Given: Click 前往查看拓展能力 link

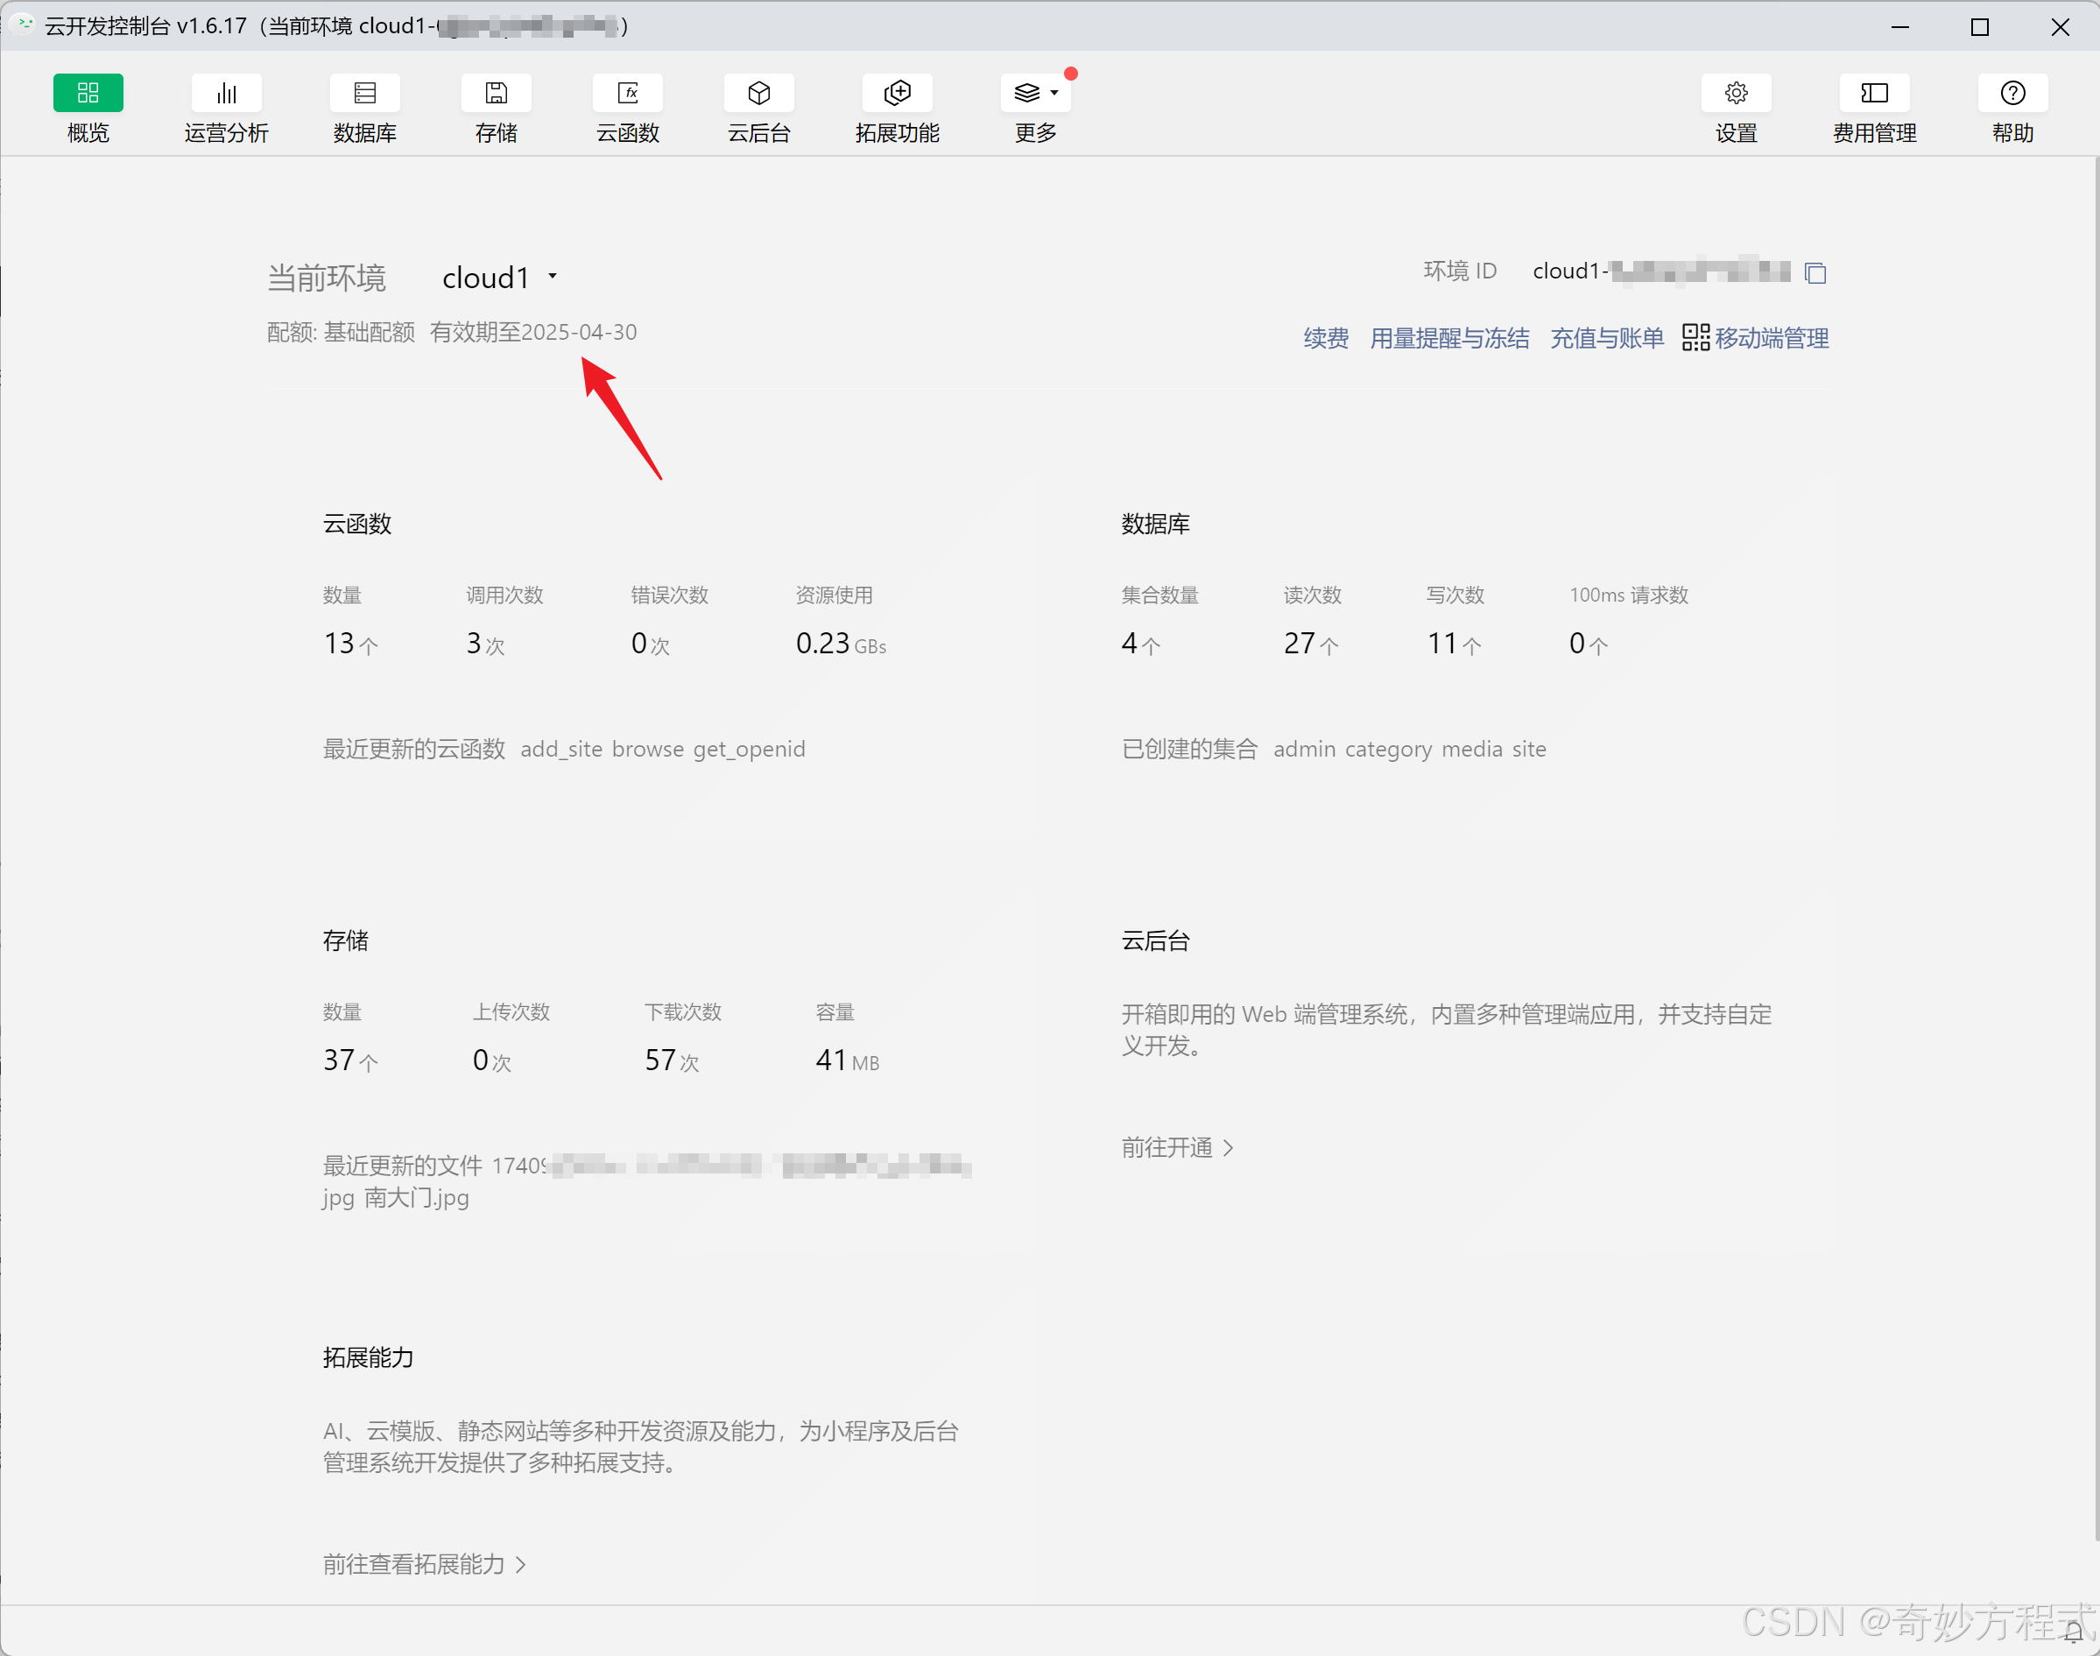Looking at the screenshot, I should pos(424,1564).
